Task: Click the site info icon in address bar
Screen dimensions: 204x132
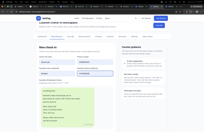Action: pos(16,12)
